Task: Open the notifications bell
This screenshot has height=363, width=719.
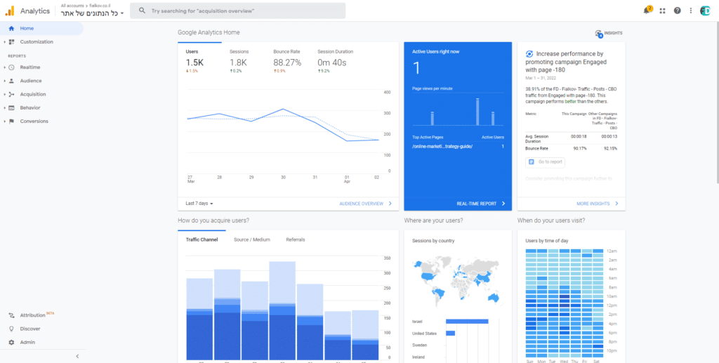Action: 647,11
